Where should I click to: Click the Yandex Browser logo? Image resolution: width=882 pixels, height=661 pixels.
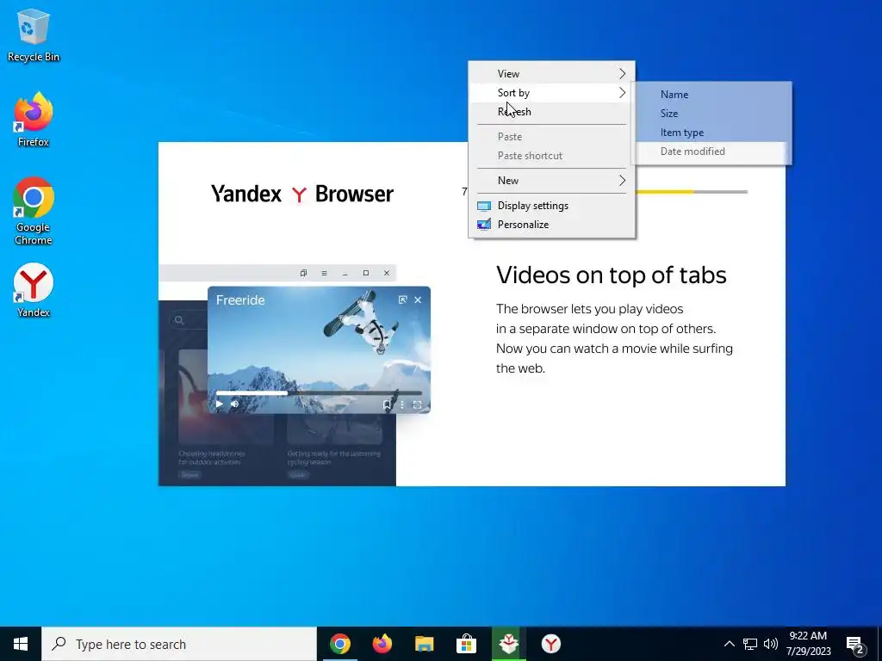[x=302, y=194]
